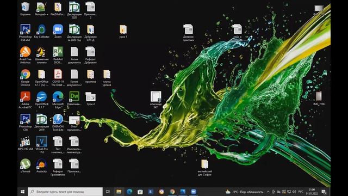Switch to Zoom on the taskbar
348x196 pixels.
point(194,192)
